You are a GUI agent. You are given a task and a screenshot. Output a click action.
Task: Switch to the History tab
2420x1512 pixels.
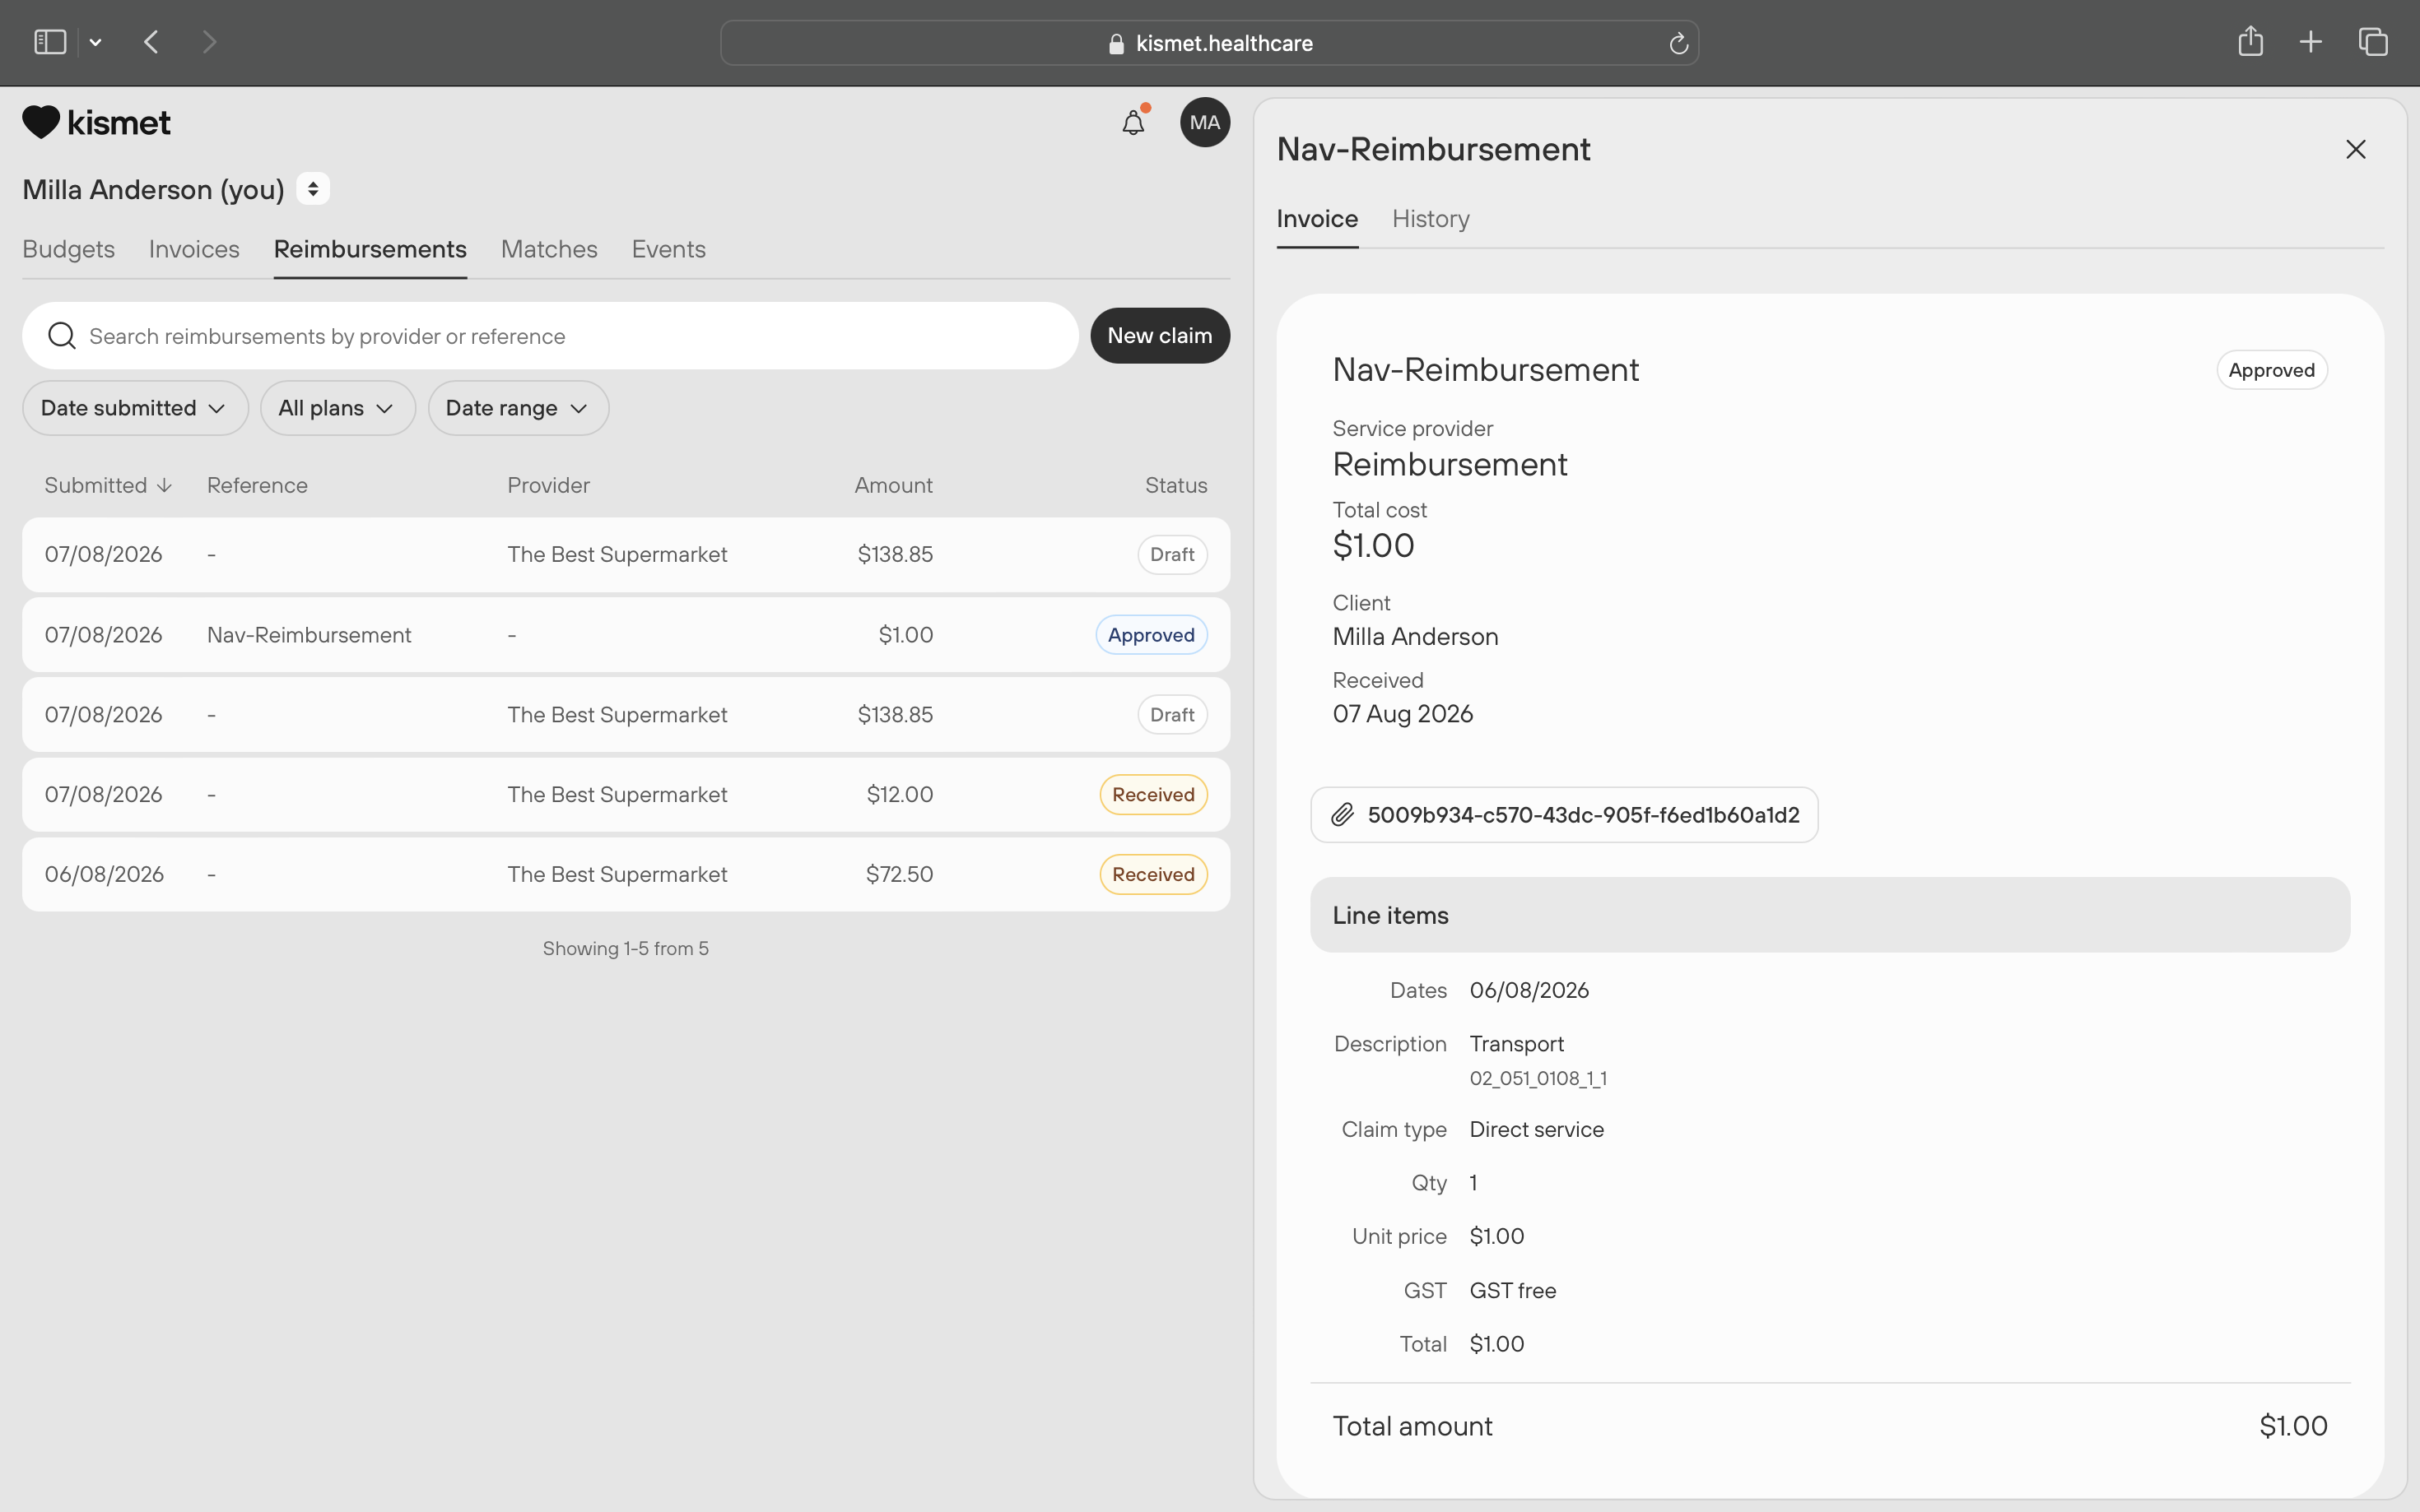(1431, 219)
